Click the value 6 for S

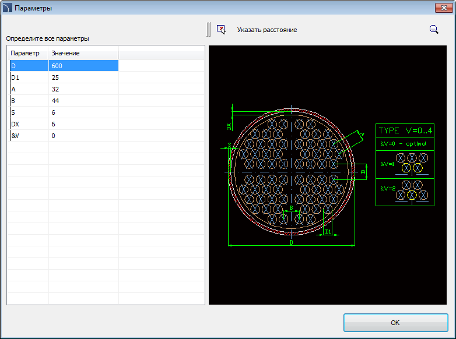click(83, 112)
